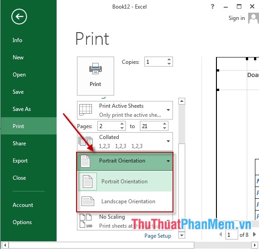The image size is (259, 249).
Task: Collapse the Portrait Orientation dropdown header
Action: [125, 161]
